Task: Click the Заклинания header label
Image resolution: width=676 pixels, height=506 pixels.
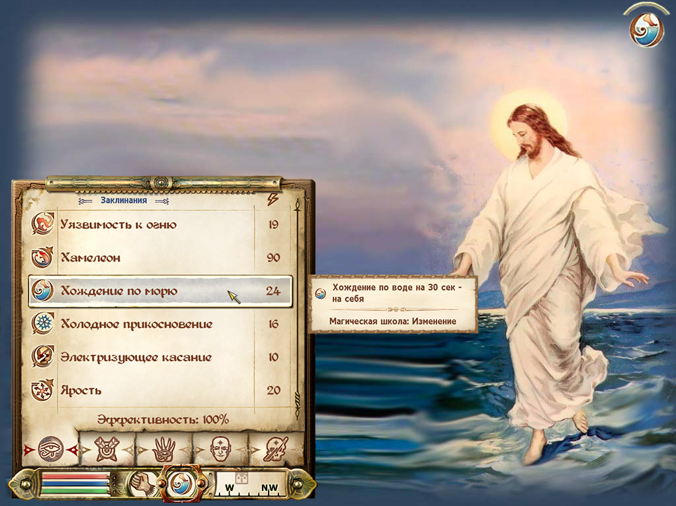Action: point(124,200)
